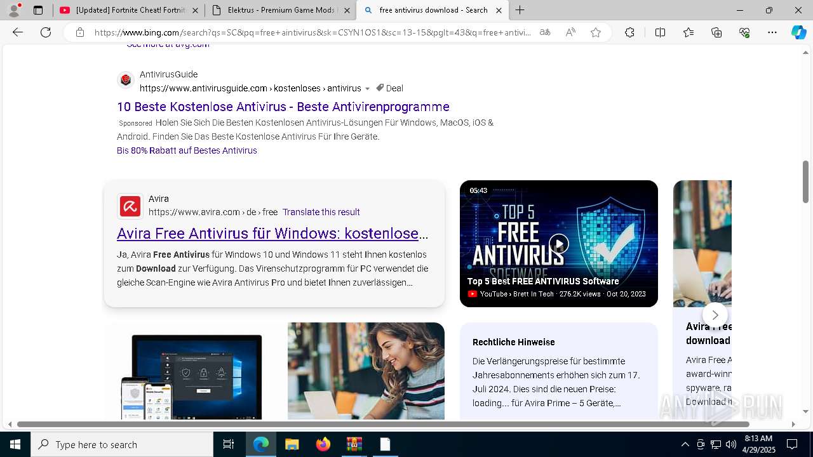The image size is (813, 457).
Task: Click the Rechtliche Hinweise heading
Action: click(514, 342)
